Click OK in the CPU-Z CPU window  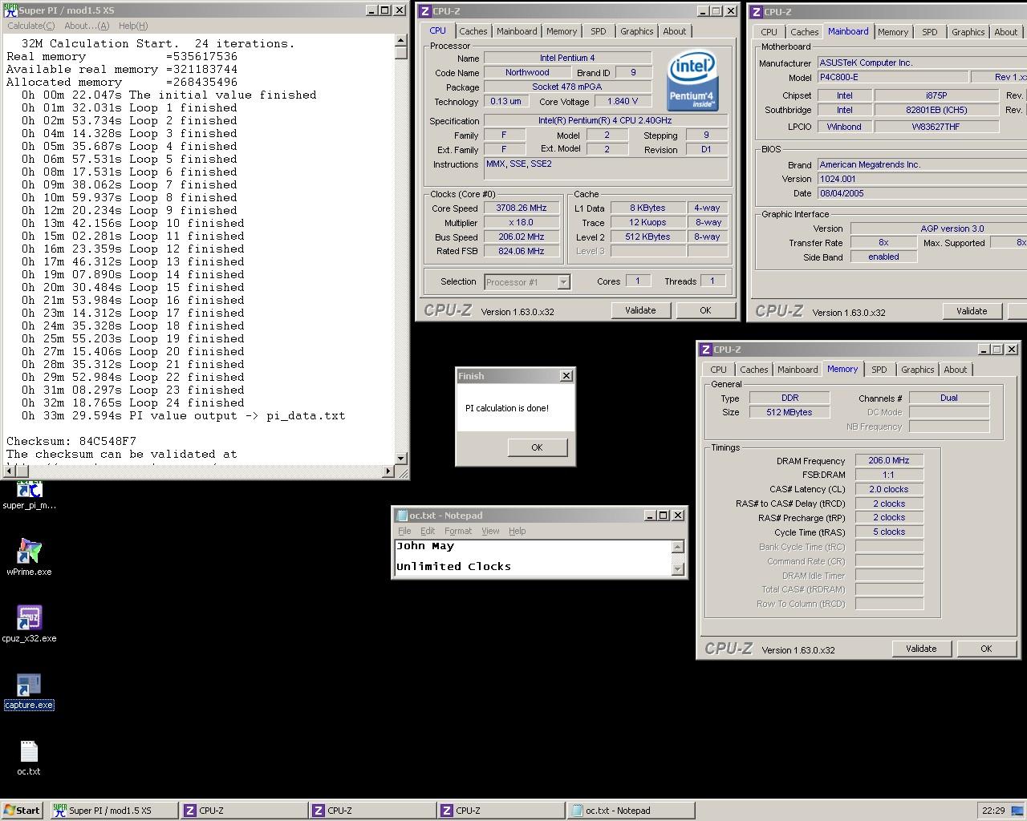tap(705, 310)
